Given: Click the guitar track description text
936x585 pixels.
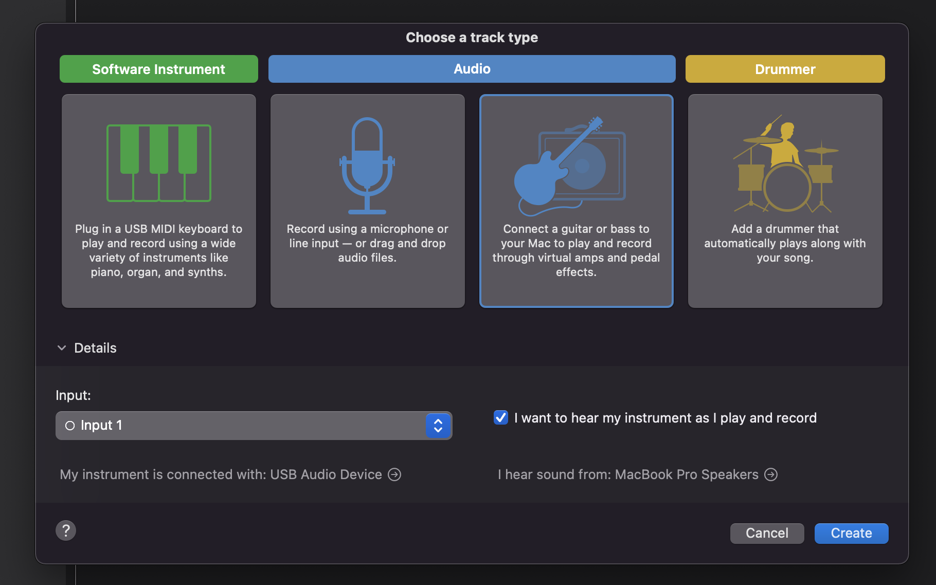Looking at the screenshot, I should pos(576,250).
